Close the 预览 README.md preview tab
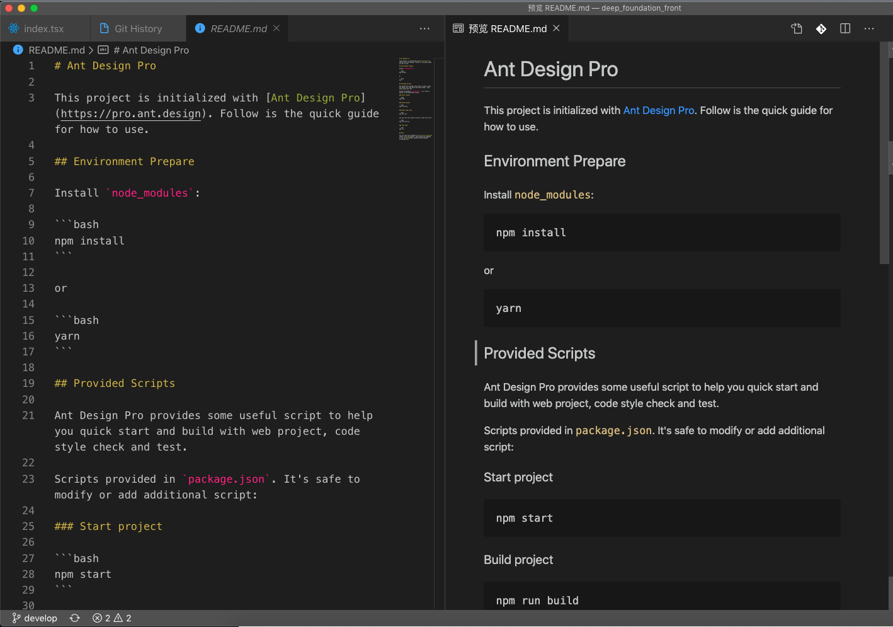The height and width of the screenshot is (627, 893). [556, 28]
